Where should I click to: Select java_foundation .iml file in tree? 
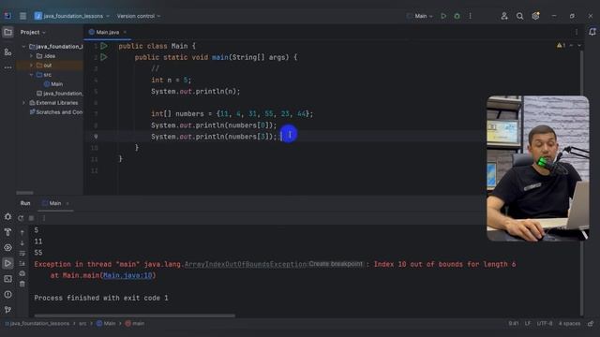[60, 94]
